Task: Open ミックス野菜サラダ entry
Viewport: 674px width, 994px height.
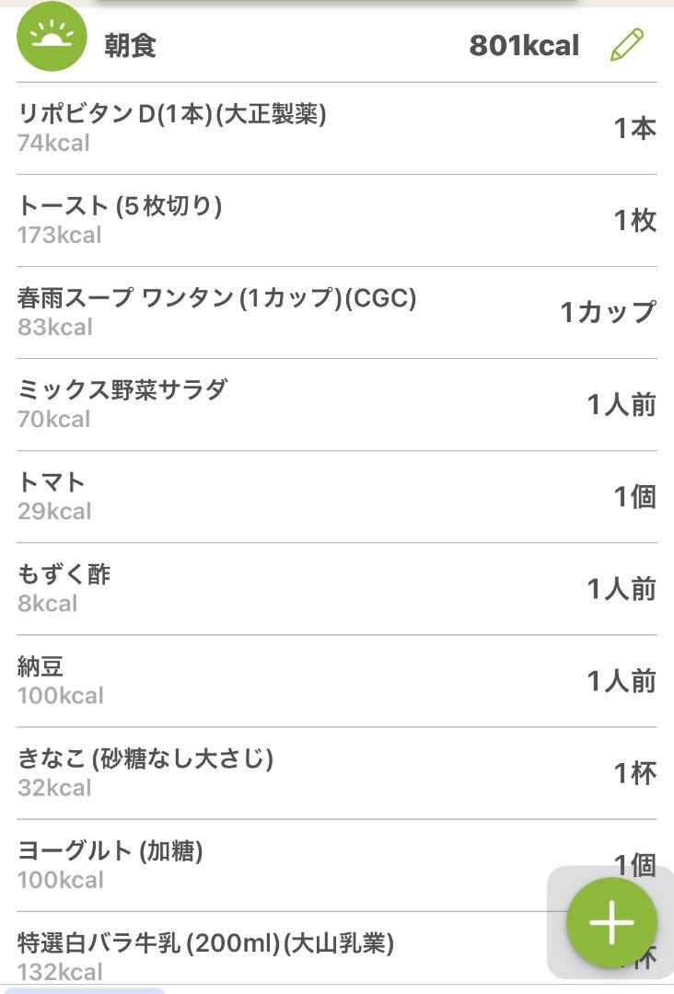Action: [337, 404]
